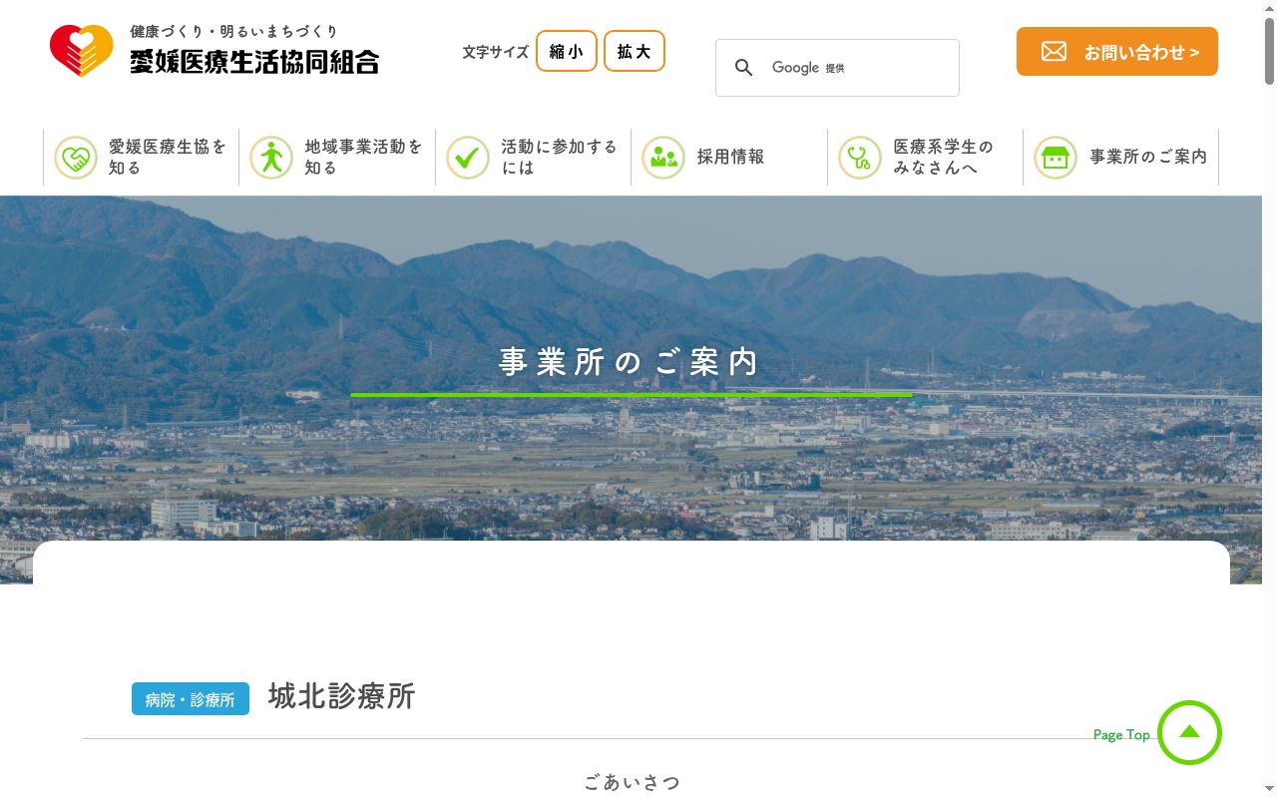
Task: Click the green checkmark icon
Action: coord(467,158)
